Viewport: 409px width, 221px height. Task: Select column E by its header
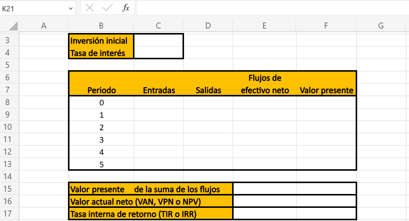[x=264, y=26]
